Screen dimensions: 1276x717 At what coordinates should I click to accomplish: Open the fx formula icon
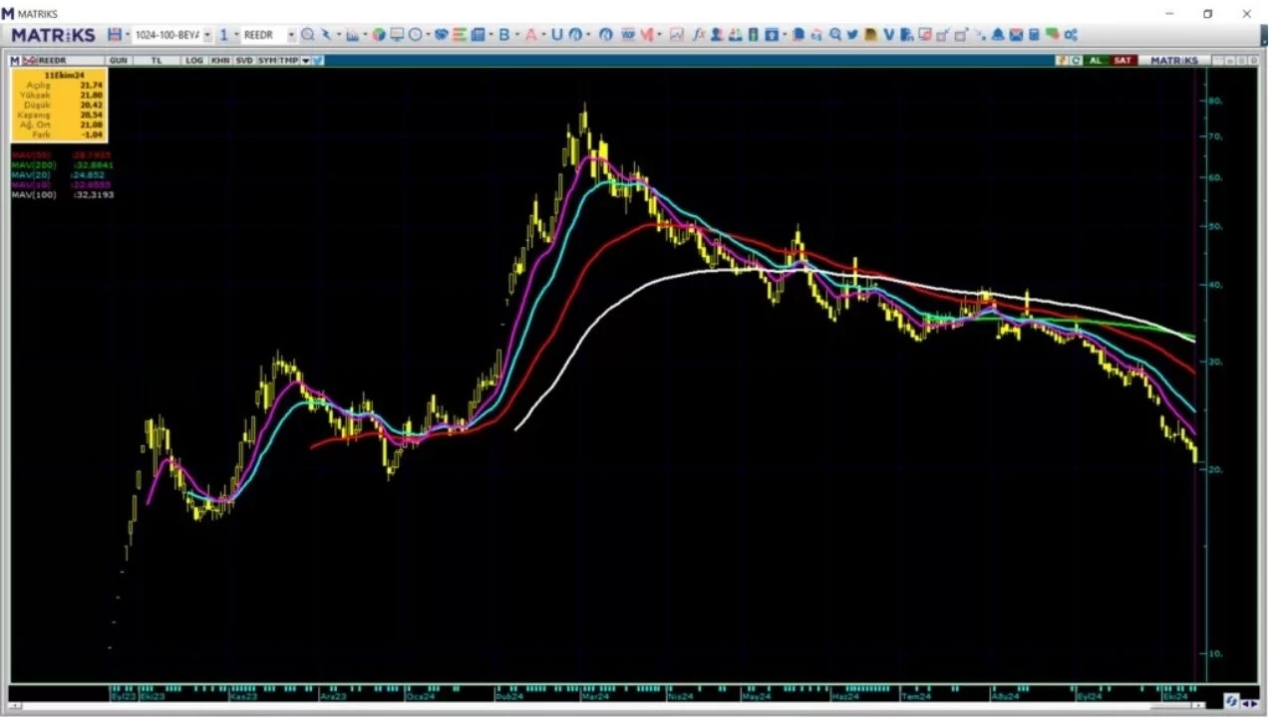[x=699, y=35]
